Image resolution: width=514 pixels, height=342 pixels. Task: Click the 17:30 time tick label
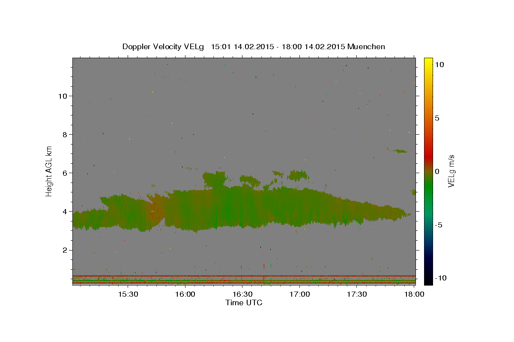click(356, 295)
